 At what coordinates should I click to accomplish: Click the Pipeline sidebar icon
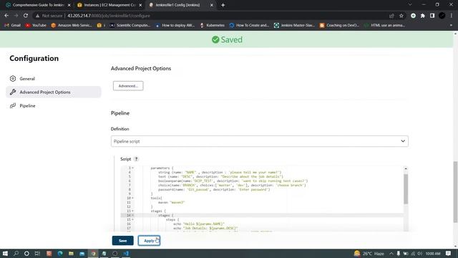tap(13, 105)
